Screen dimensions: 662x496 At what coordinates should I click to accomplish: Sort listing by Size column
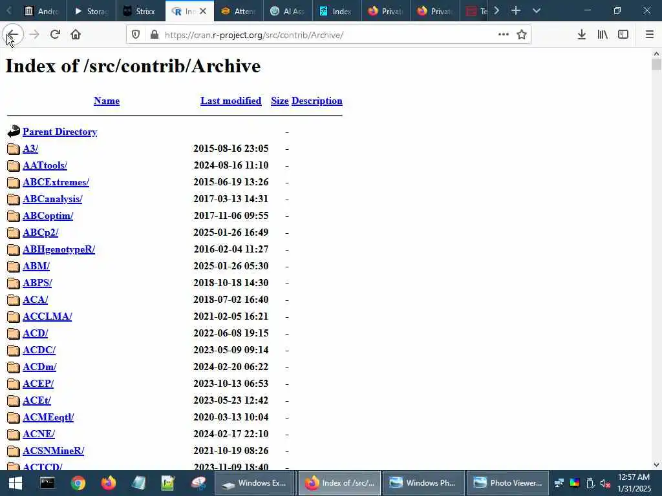point(279,101)
